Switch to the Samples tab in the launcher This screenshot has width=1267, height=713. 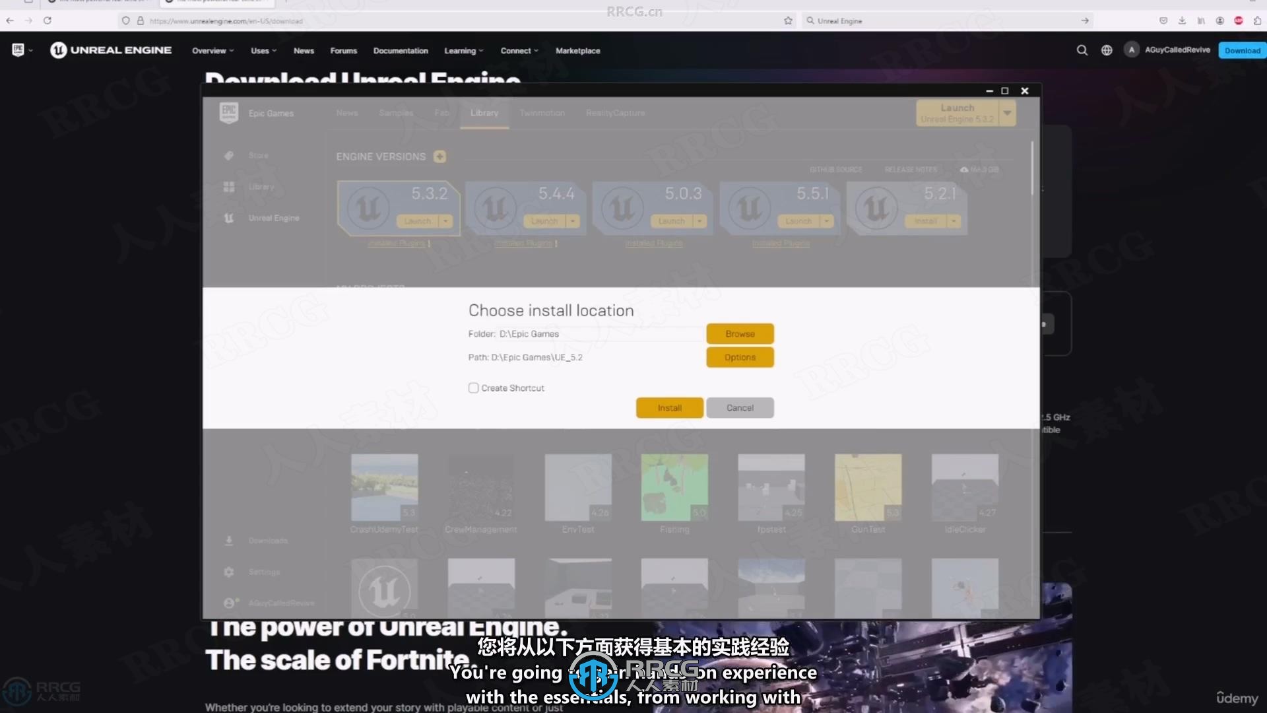pos(396,113)
